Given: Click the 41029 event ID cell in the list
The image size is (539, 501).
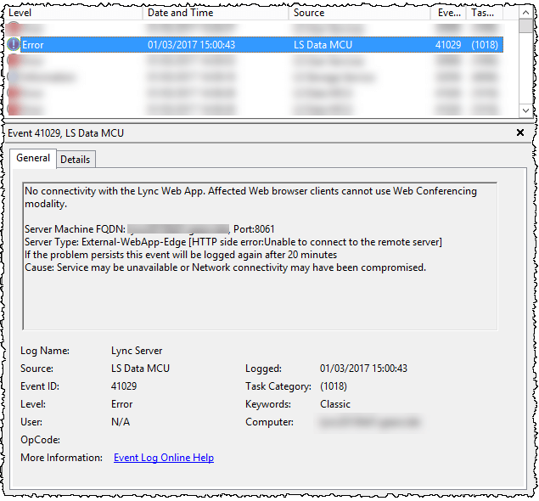Looking at the screenshot, I should click(448, 45).
